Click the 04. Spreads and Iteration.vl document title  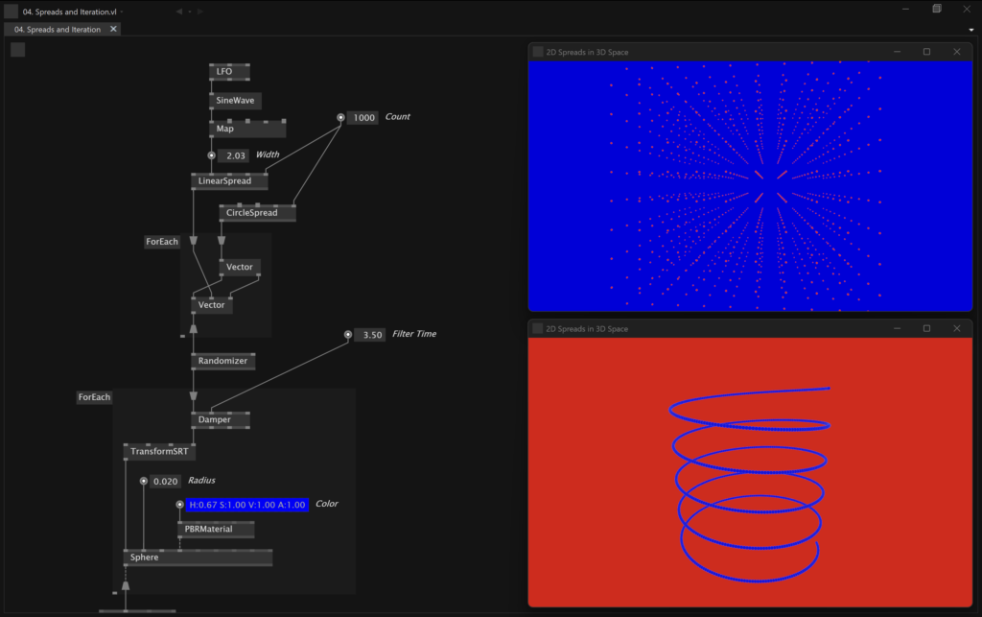click(69, 11)
